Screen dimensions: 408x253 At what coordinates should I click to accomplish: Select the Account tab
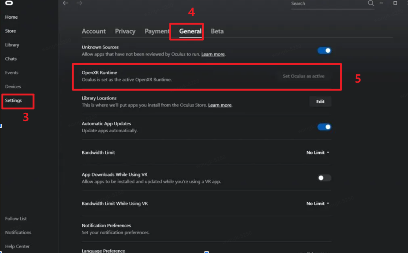94,31
